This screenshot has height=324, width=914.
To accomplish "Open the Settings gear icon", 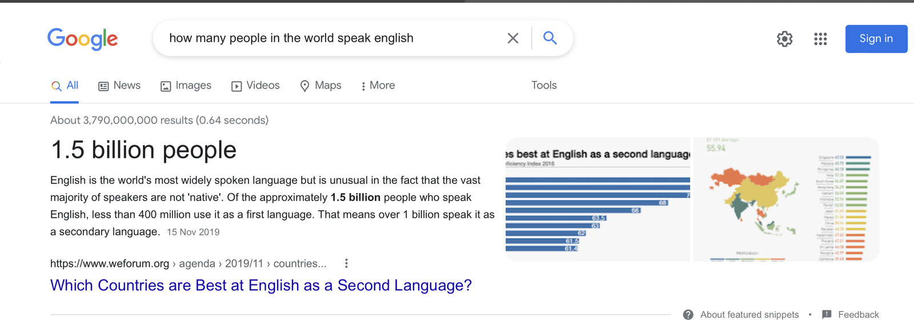I will point(784,39).
